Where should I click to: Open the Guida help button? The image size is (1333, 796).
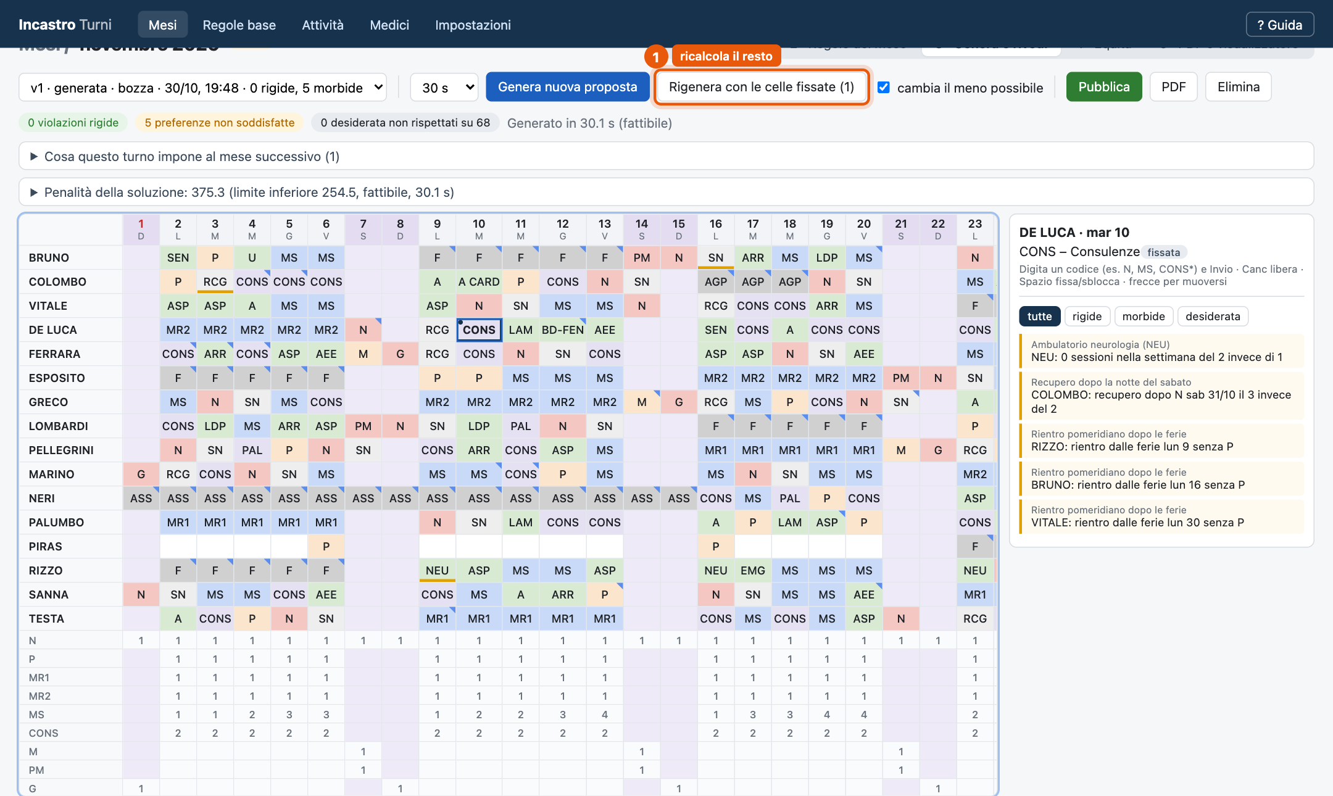(x=1279, y=25)
